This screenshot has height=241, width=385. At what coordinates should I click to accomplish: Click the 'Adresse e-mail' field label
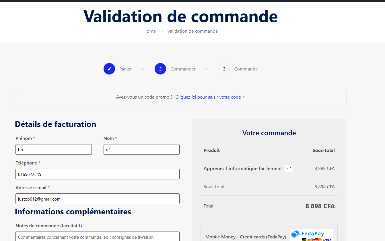point(31,187)
